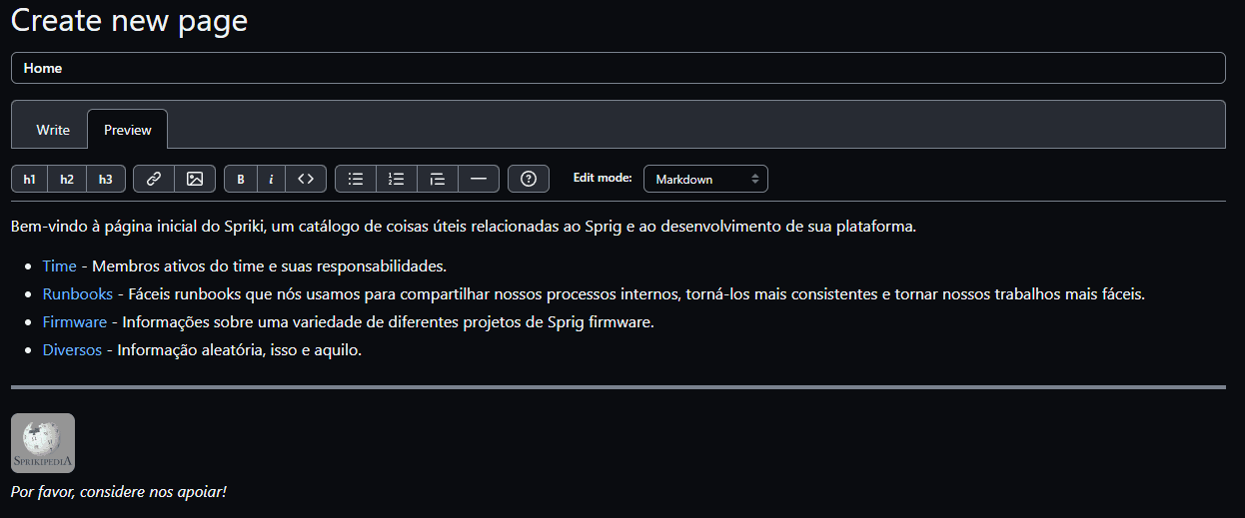The image size is (1245, 518).
Task: Insert an h1 heading
Action: pyautogui.click(x=30, y=179)
